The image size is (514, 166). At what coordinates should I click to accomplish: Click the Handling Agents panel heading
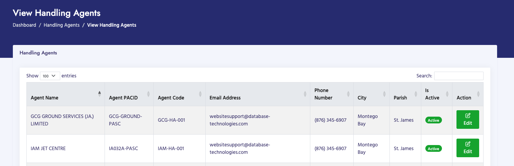(x=38, y=53)
